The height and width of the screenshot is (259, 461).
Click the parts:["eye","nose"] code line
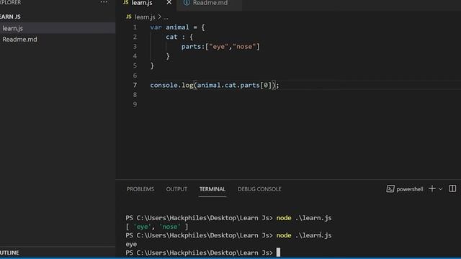220,47
